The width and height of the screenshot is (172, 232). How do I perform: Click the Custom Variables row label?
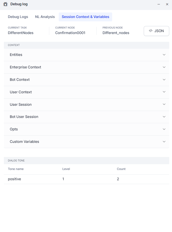tap(24, 142)
